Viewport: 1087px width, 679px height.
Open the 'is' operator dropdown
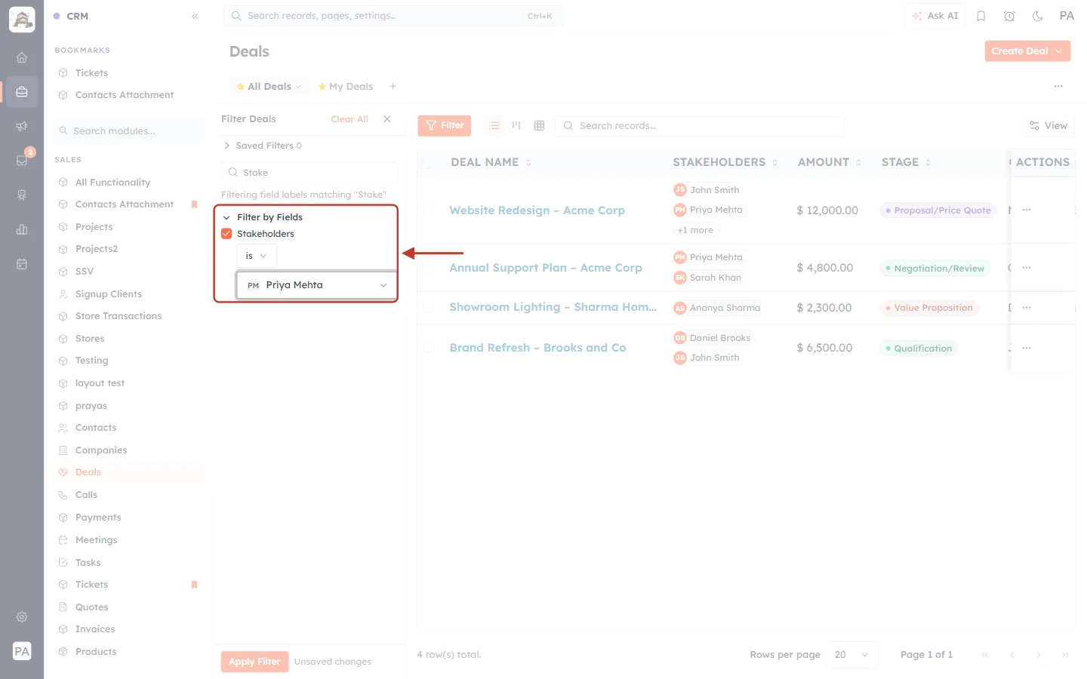click(x=257, y=256)
